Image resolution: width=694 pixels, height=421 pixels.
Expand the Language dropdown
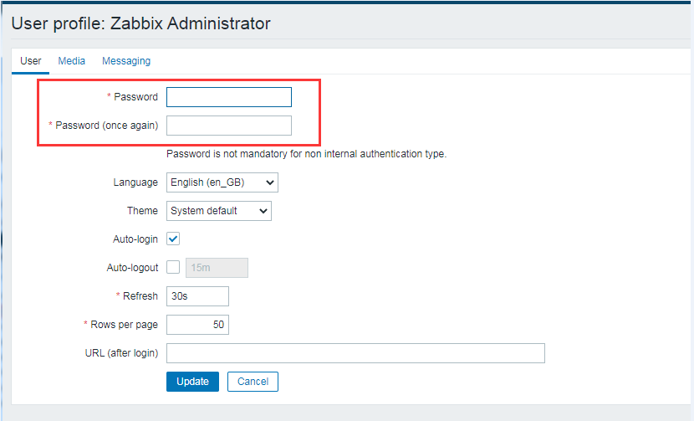pos(222,182)
